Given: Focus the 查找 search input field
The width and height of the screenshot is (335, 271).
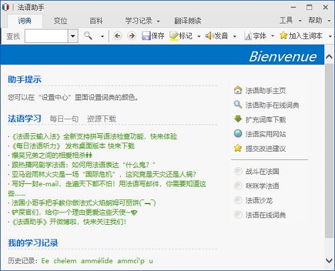Looking at the screenshot, I should pos(46,35).
